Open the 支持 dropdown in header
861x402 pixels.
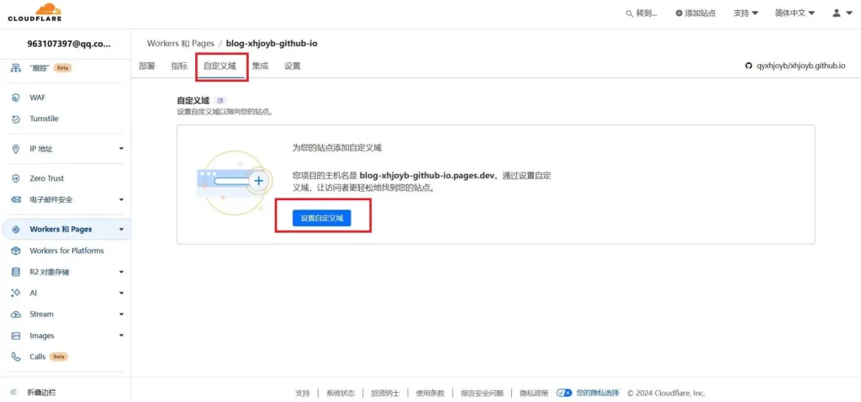click(745, 13)
